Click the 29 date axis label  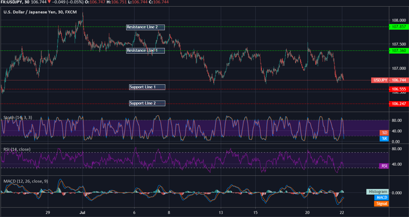(x=48, y=212)
